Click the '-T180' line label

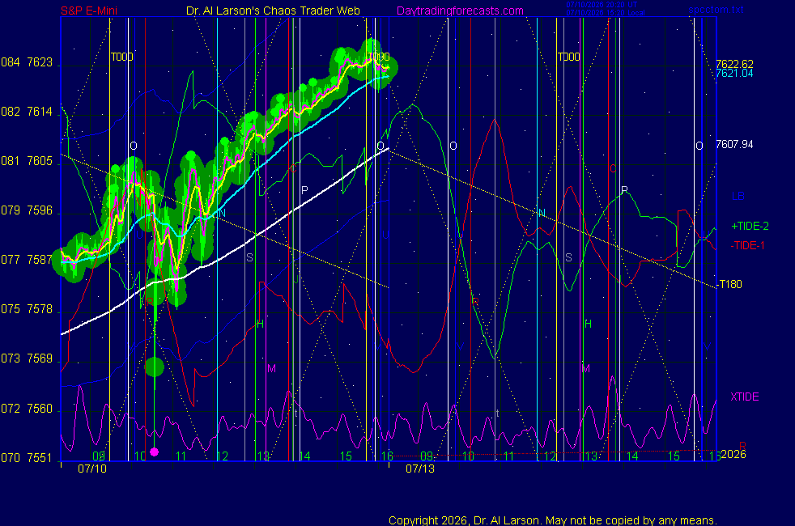tap(729, 284)
